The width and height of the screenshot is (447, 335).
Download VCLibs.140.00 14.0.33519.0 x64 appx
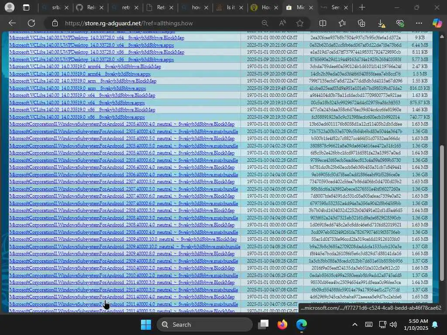[x=77, y=103]
